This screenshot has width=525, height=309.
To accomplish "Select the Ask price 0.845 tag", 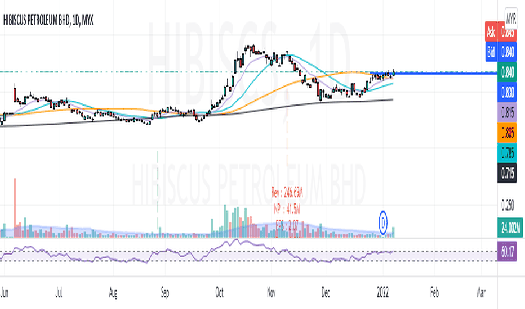I will click(x=507, y=33).
